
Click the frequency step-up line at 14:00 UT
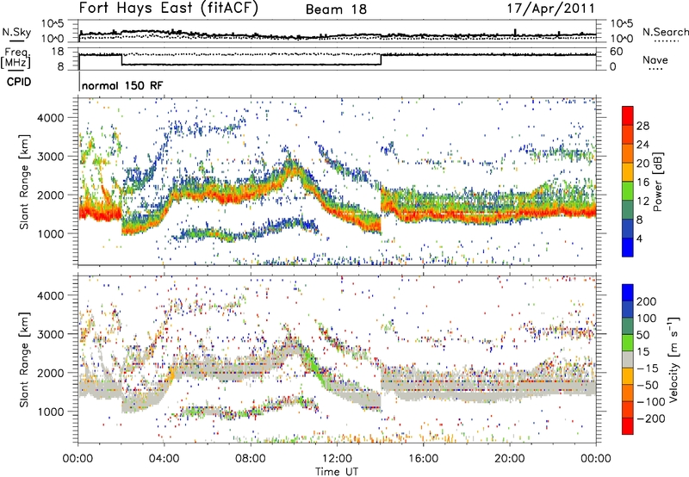pos(381,59)
